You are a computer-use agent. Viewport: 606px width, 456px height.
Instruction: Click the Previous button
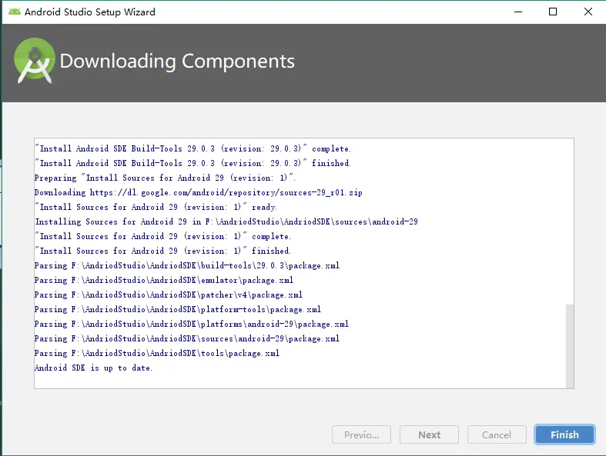pos(361,434)
